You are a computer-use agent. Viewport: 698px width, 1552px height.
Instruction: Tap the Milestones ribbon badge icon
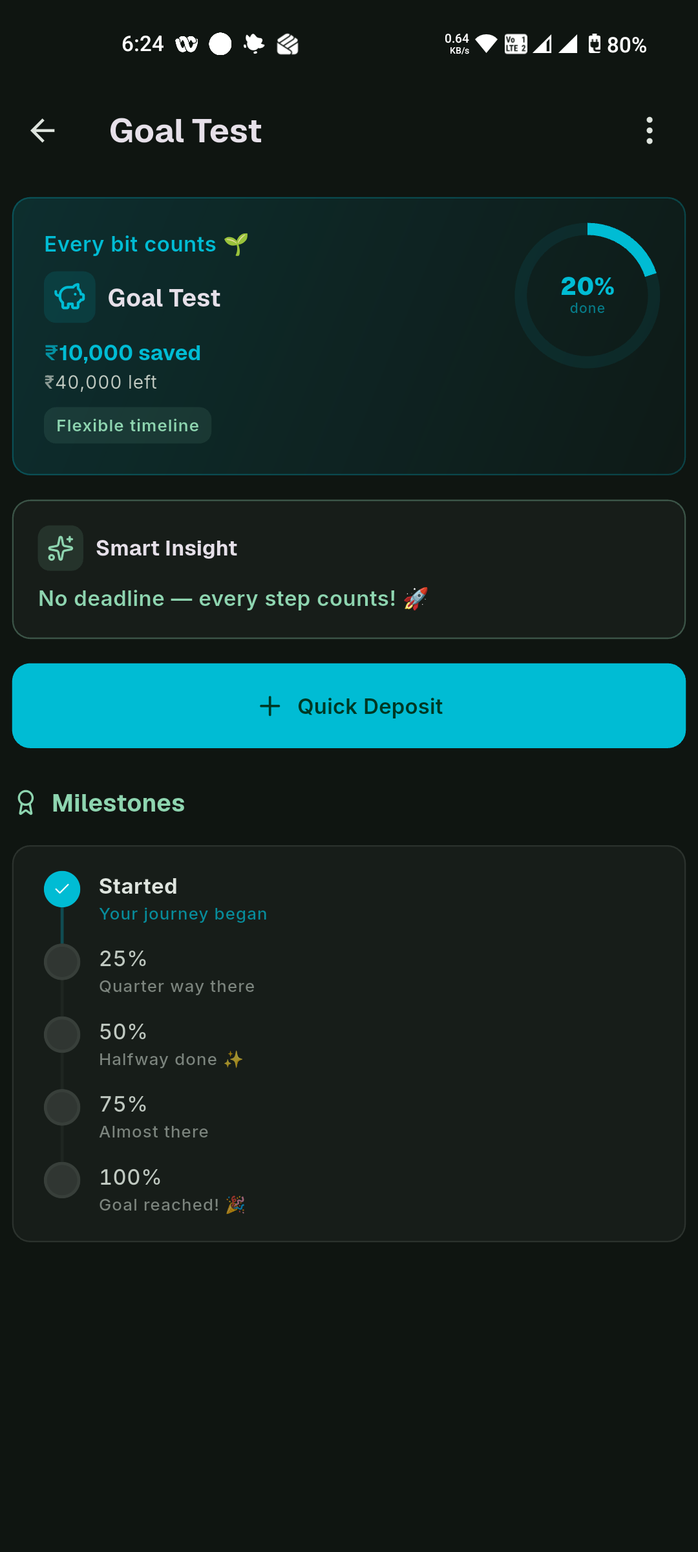26,803
